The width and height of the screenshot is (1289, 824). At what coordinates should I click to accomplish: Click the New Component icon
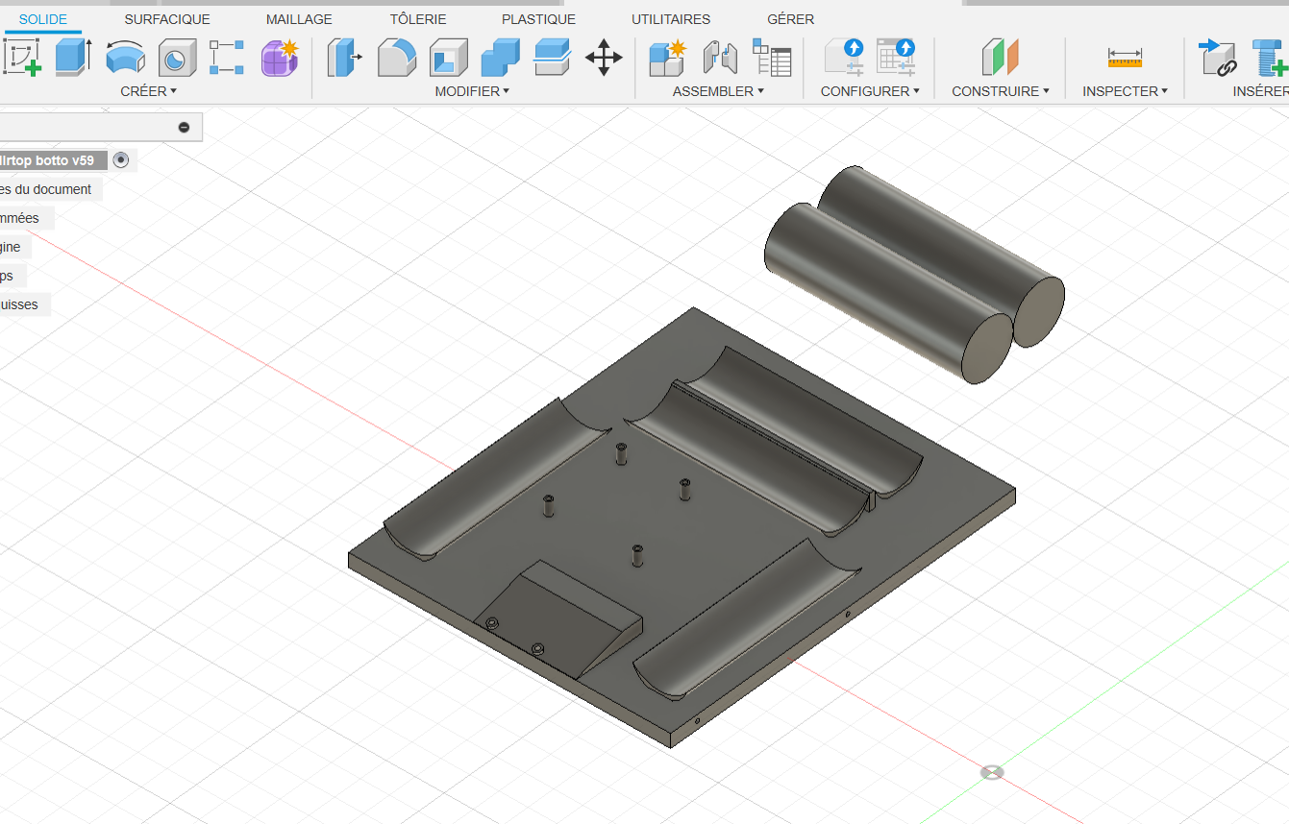coord(668,58)
